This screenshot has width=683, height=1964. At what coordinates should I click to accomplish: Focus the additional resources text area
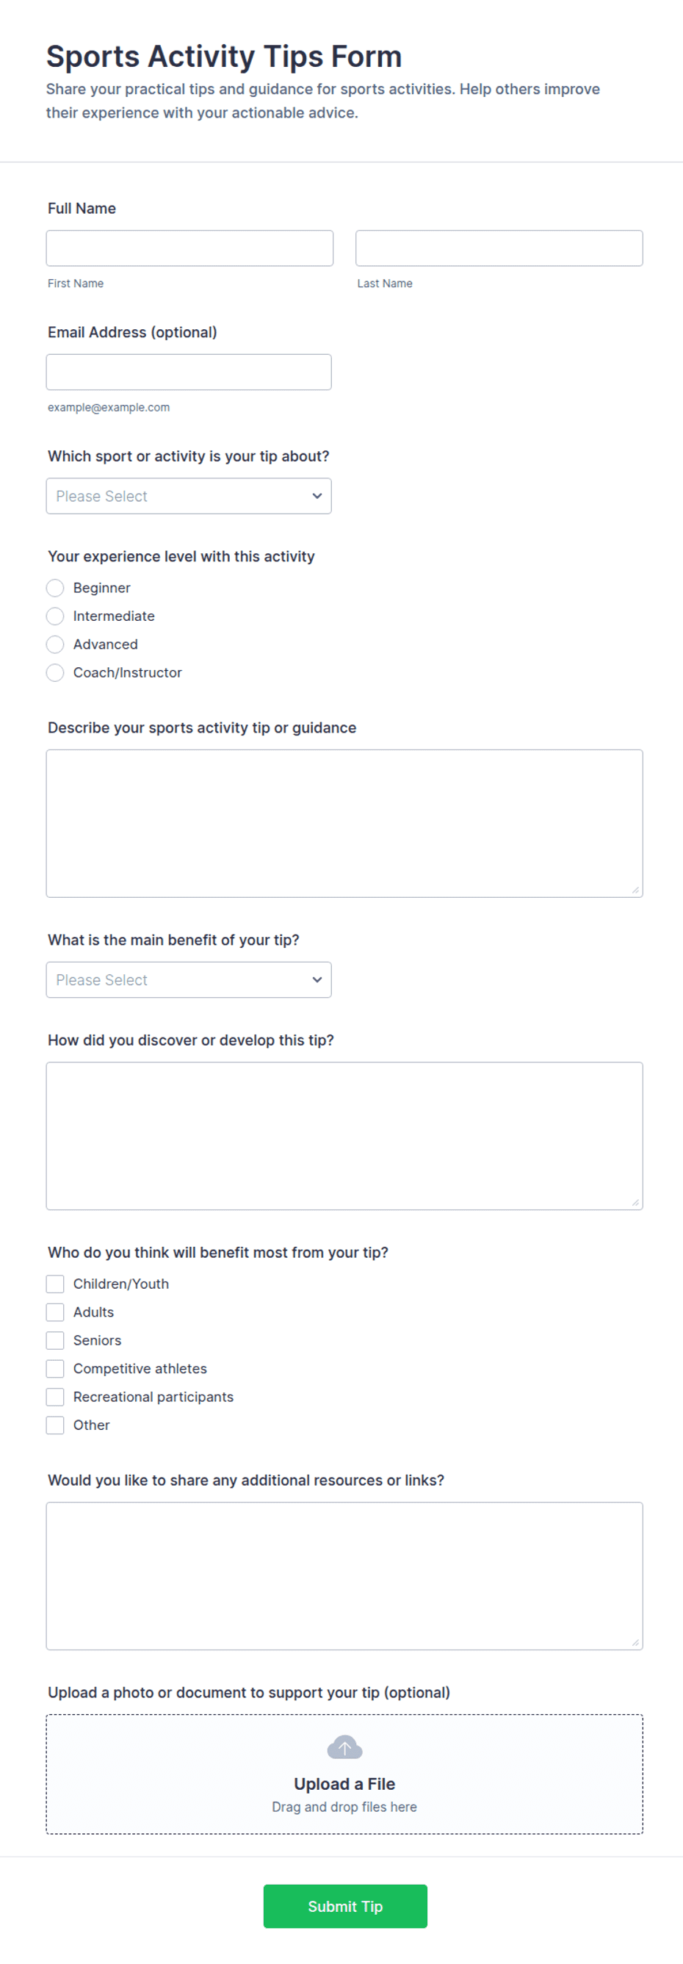344,1576
